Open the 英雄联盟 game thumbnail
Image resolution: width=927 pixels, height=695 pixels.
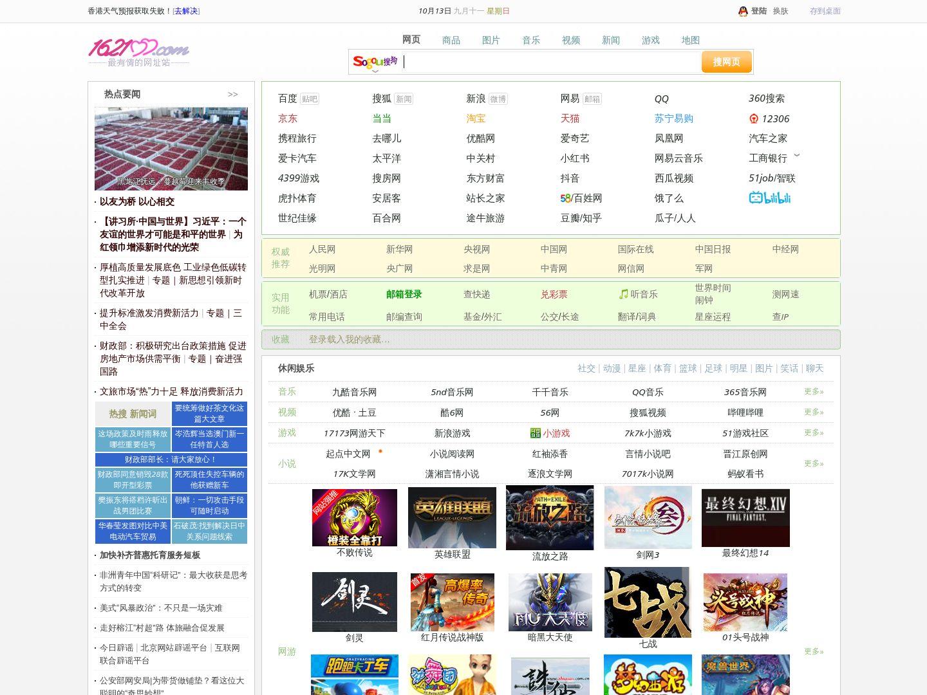tap(452, 517)
